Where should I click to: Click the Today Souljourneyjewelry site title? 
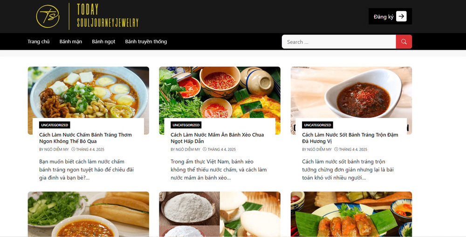coord(108,16)
